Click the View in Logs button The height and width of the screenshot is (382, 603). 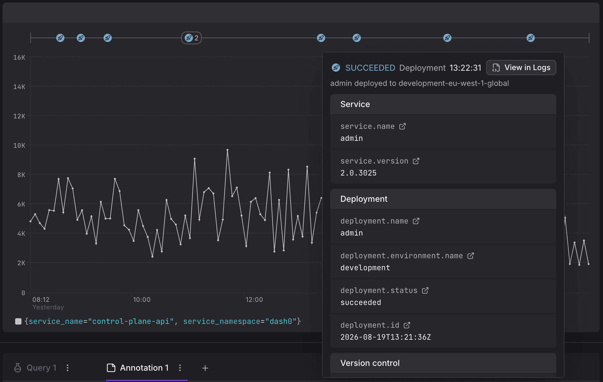coord(521,68)
